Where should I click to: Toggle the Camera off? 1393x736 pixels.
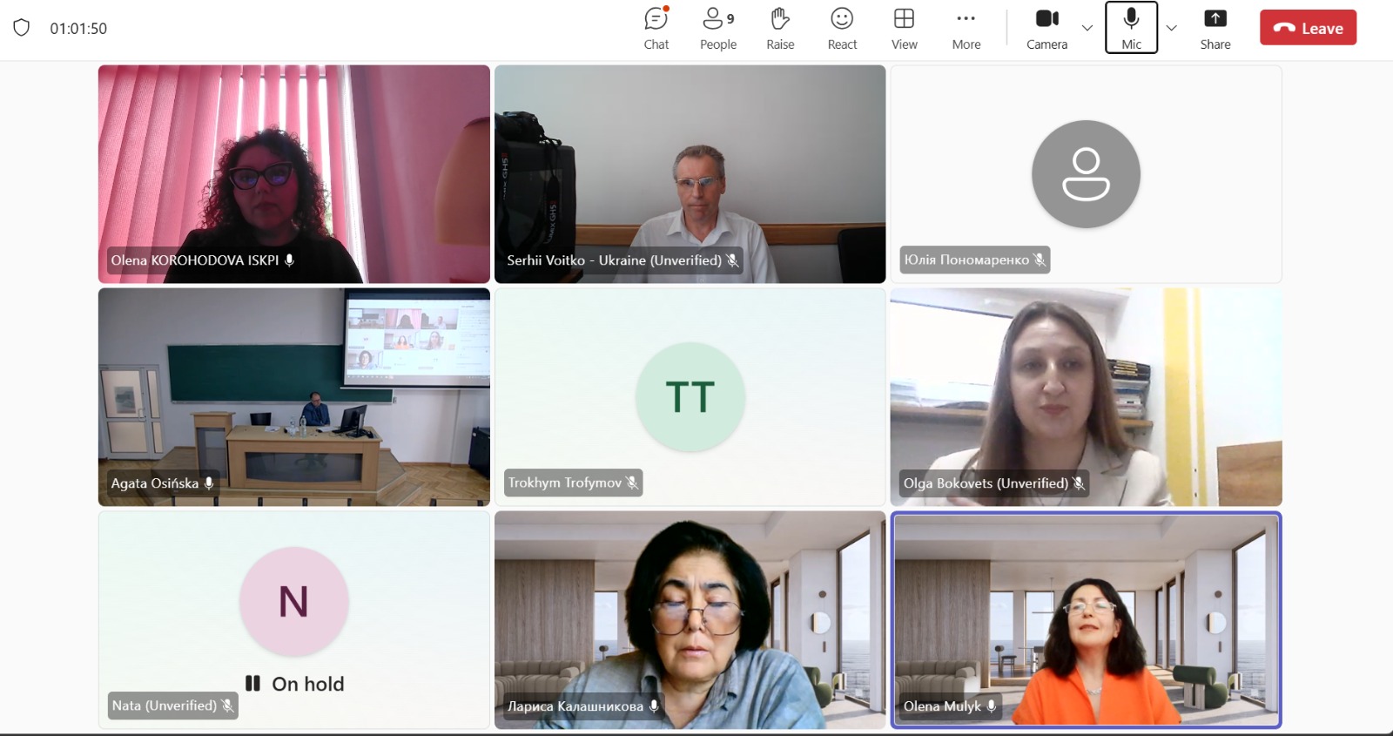tap(1046, 29)
